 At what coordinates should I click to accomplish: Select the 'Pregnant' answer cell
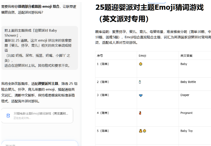point(195,117)
